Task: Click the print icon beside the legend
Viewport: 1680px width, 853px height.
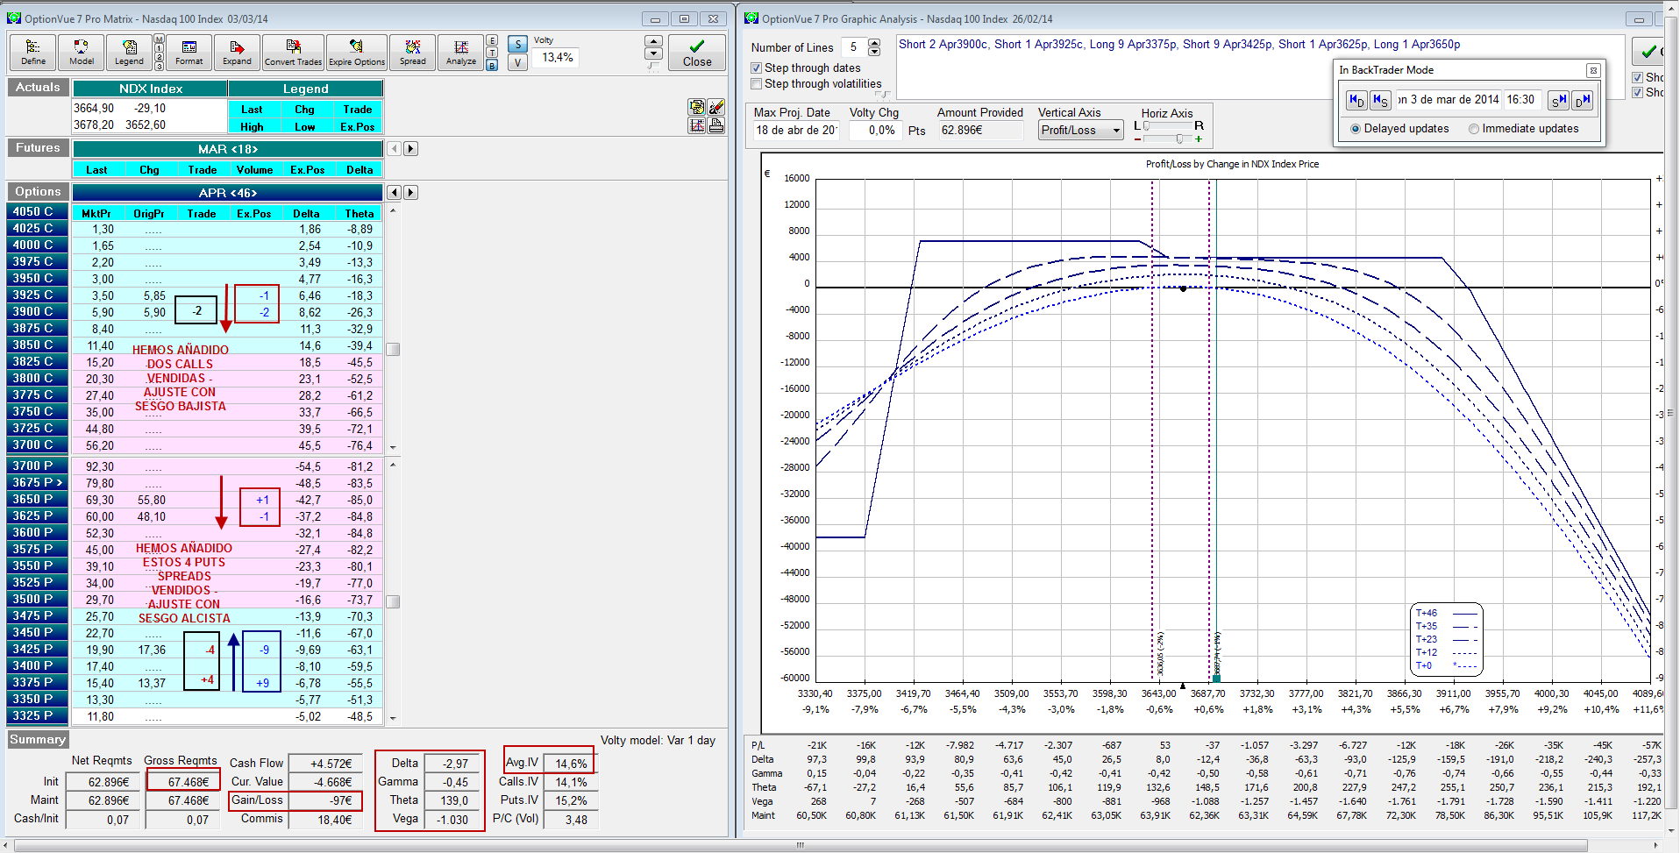Action: [x=716, y=125]
